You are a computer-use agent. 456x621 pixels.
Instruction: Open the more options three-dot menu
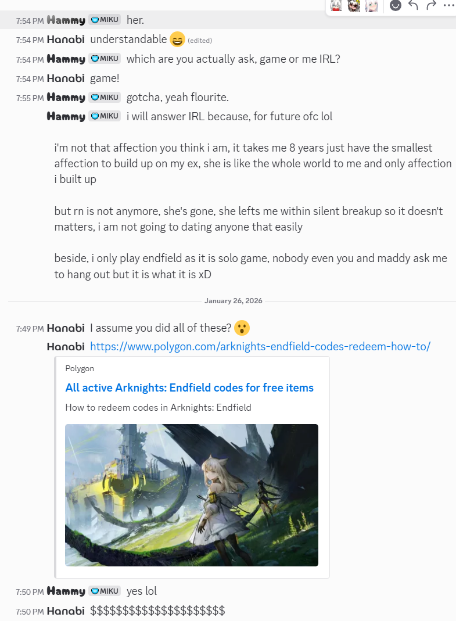pyautogui.click(x=449, y=5)
